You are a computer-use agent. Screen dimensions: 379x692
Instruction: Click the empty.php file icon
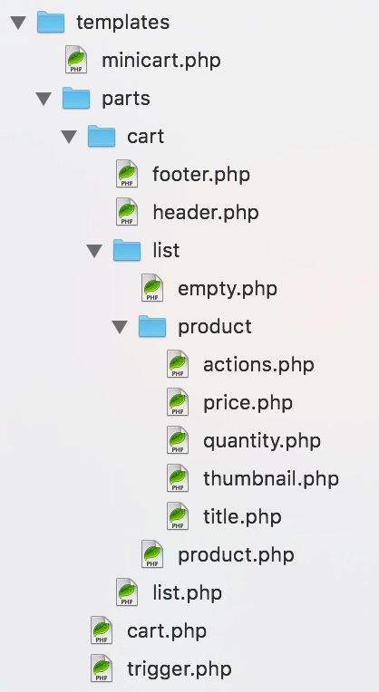click(x=152, y=288)
